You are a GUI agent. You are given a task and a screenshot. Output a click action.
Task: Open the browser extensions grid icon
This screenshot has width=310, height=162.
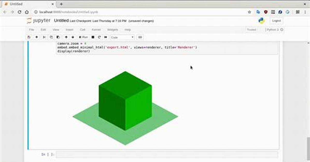(x=298, y=12)
